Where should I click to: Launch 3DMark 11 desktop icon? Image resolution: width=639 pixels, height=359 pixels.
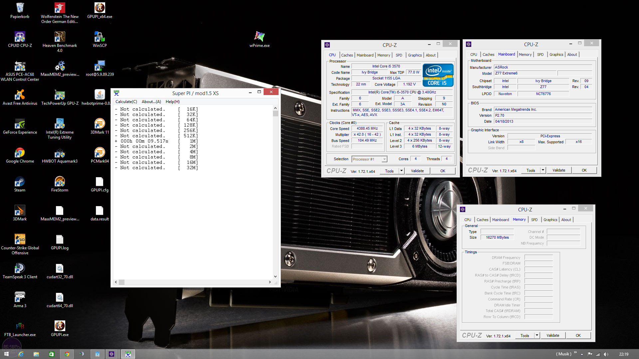[x=100, y=126]
